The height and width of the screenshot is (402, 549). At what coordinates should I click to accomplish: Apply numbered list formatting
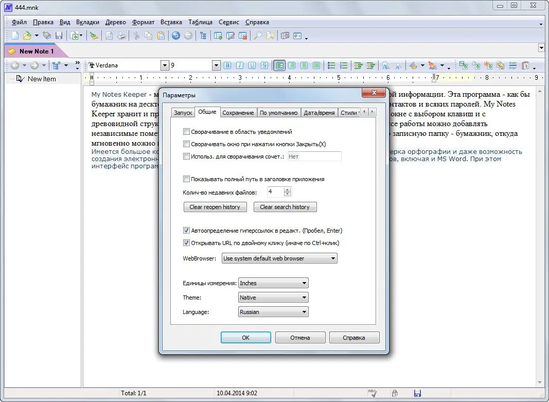(344, 65)
